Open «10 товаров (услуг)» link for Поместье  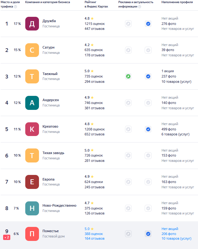tap(176, 239)
